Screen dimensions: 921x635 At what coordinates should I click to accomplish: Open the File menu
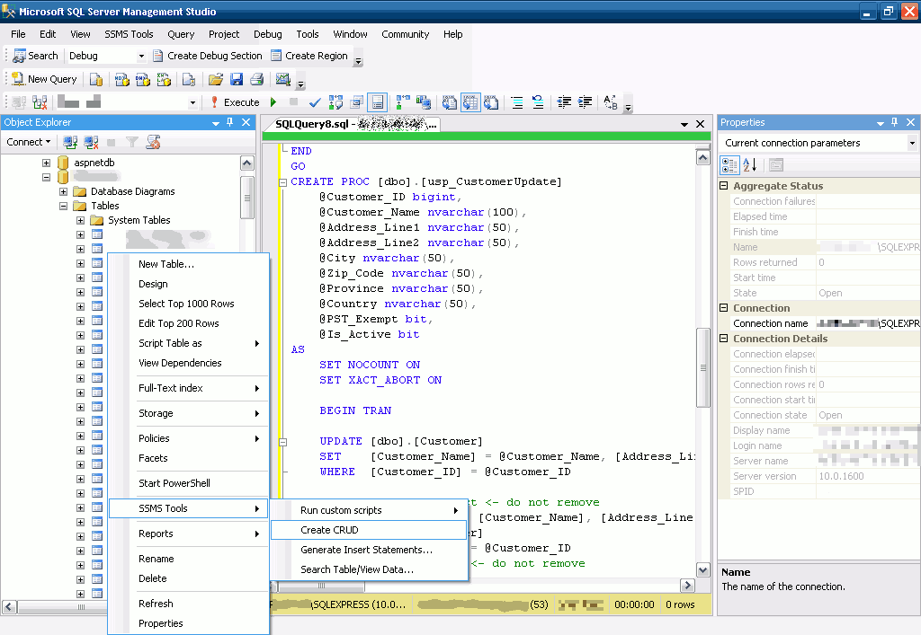pos(18,34)
